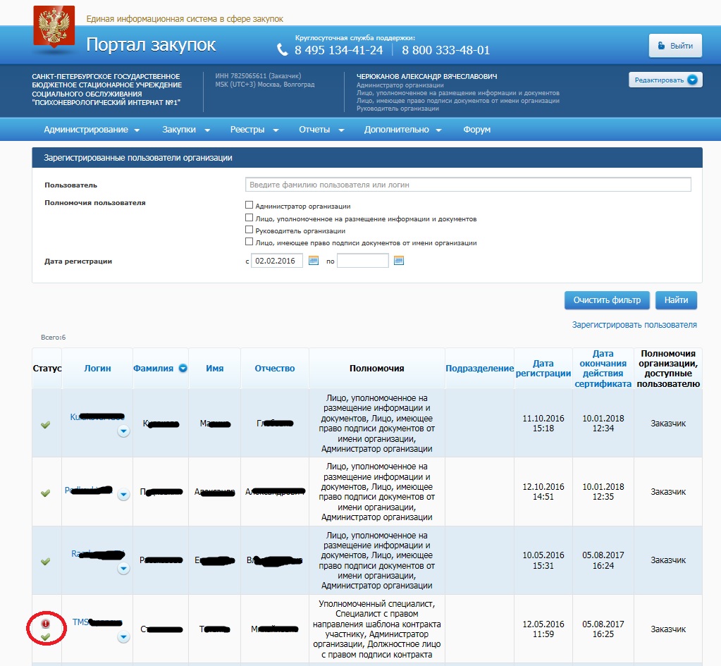The height and width of the screenshot is (666, 721).
Task: Focus the user surname or login search field
Action: (x=468, y=185)
